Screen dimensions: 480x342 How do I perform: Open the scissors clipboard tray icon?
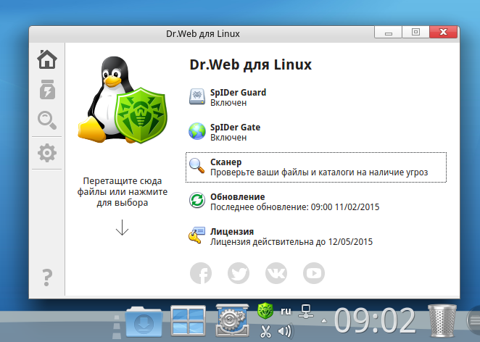(x=265, y=331)
